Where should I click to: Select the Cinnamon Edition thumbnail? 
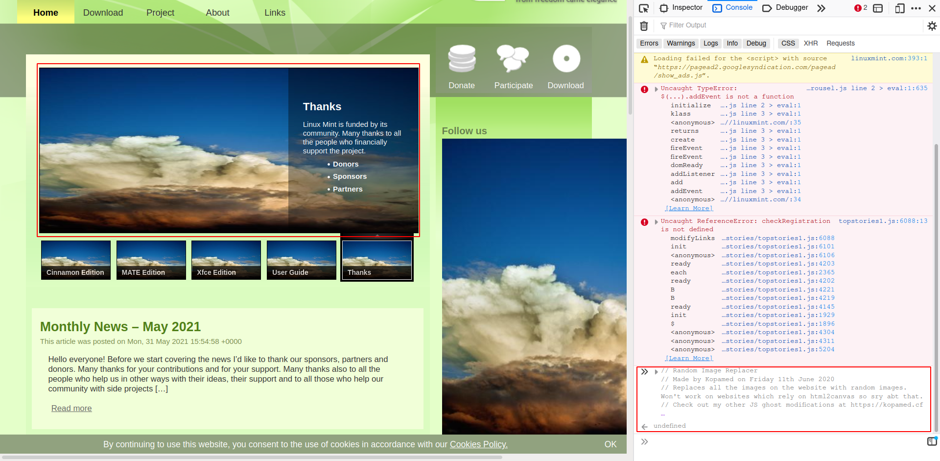(x=76, y=260)
